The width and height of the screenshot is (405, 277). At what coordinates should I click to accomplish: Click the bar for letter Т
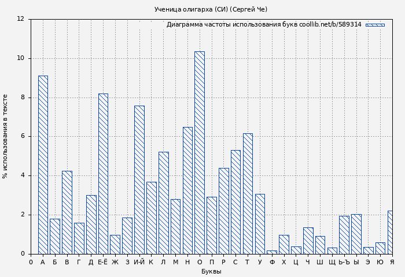click(248, 193)
